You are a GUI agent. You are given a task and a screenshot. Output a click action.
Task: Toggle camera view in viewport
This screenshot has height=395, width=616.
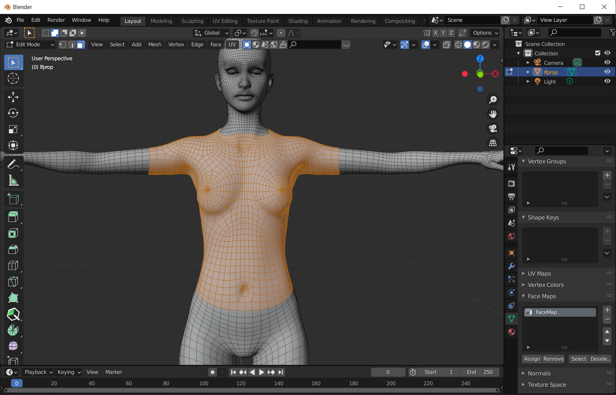click(492, 128)
